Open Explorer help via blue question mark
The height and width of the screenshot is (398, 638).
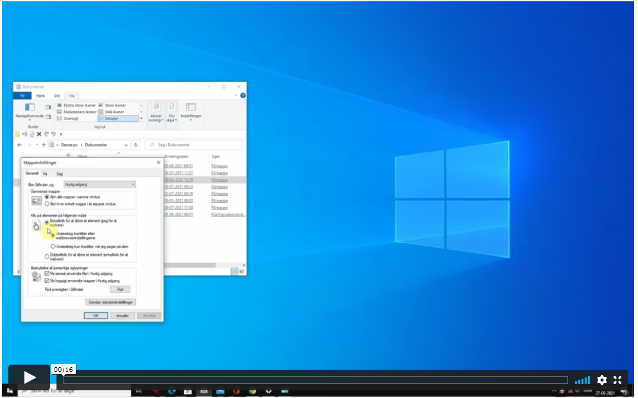242,95
